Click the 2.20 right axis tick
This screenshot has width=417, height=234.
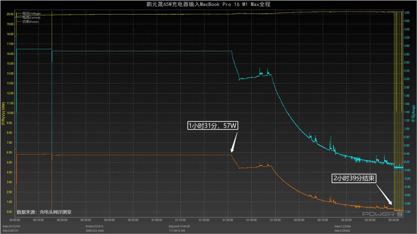(x=407, y=79)
